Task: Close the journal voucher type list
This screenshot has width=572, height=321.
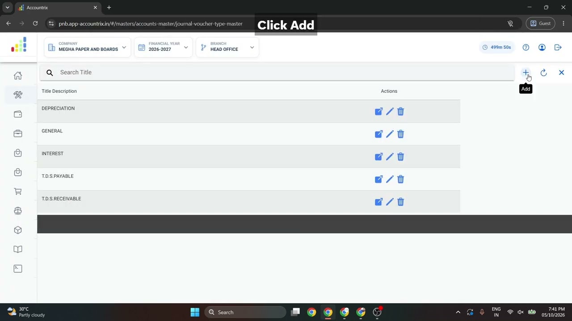Action: tap(561, 73)
